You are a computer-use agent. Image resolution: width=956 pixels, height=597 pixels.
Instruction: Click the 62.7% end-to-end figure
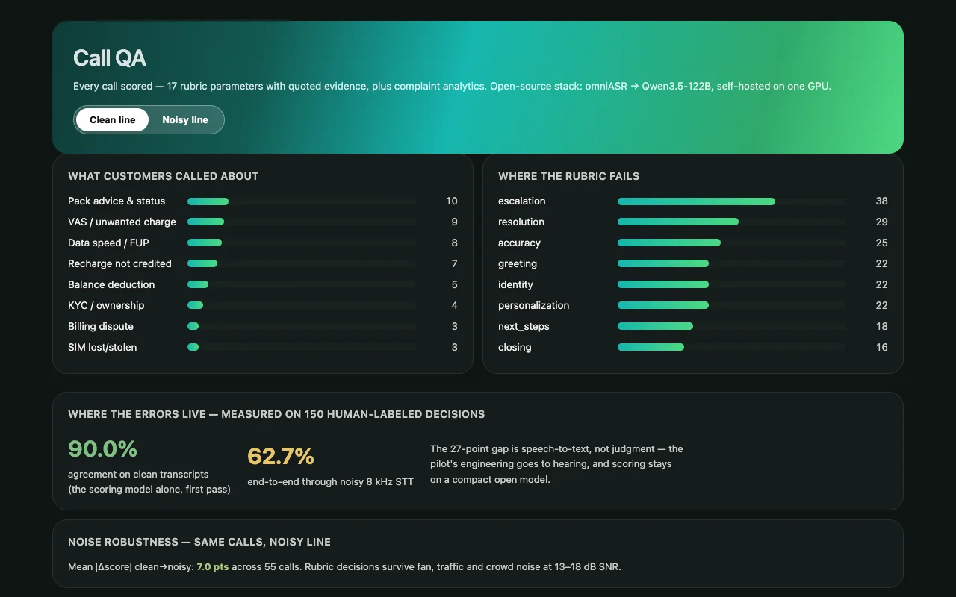tap(281, 456)
